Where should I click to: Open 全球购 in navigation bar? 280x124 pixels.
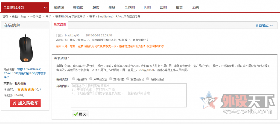pyautogui.click(x=130, y=7)
